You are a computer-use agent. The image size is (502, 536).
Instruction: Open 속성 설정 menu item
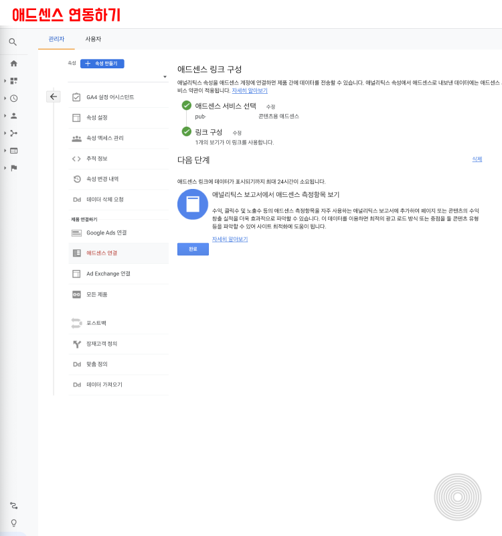point(118,118)
